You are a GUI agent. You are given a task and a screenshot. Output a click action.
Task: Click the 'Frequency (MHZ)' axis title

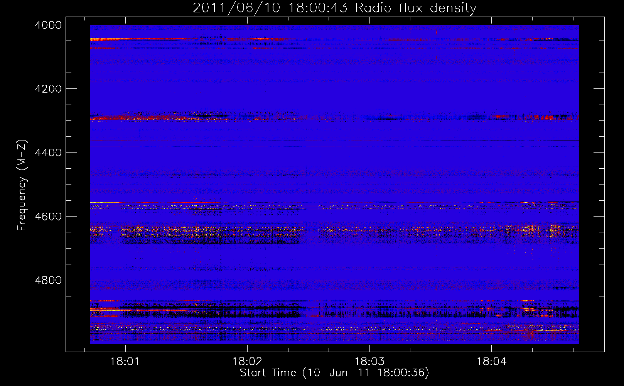coord(22,185)
